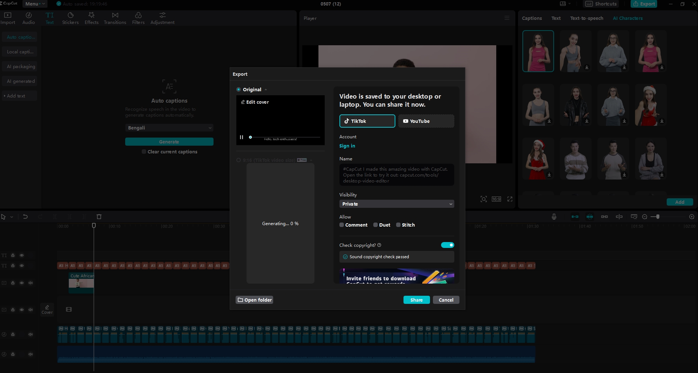Switch to the Text-to-speech tab
Image resolution: width=698 pixels, height=373 pixels.
586,18
